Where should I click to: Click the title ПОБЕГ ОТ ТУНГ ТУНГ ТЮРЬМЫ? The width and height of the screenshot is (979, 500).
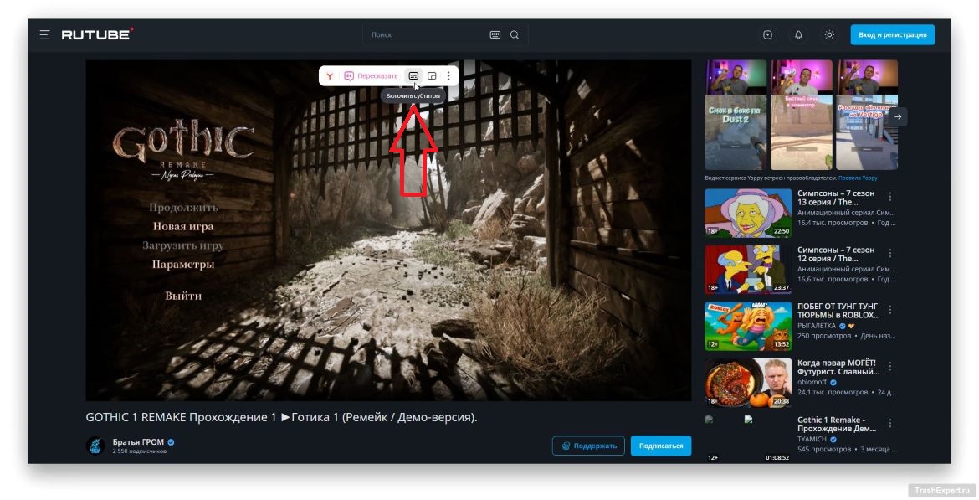(x=838, y=311)
